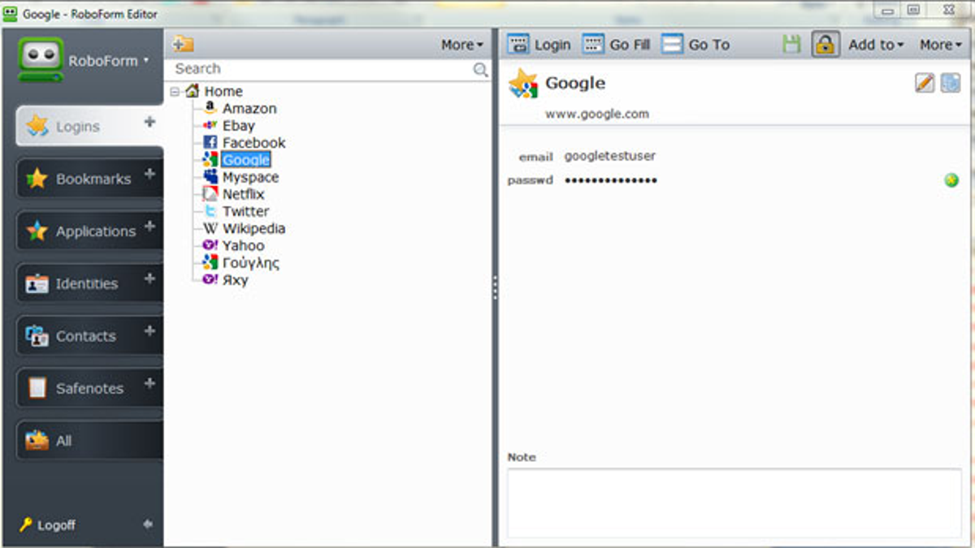
Task: Click the Facebook icon in the tree
Action: [210, 143]
